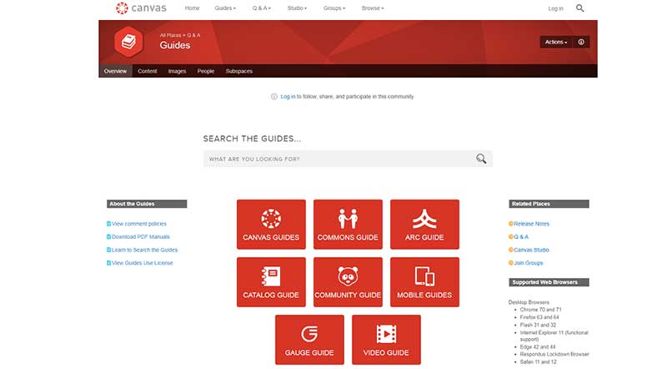Go to Home in top navigation
Image resolution: width=667 pixels, height=369 pixels.
pyautogui.click(x=192, y=8)
